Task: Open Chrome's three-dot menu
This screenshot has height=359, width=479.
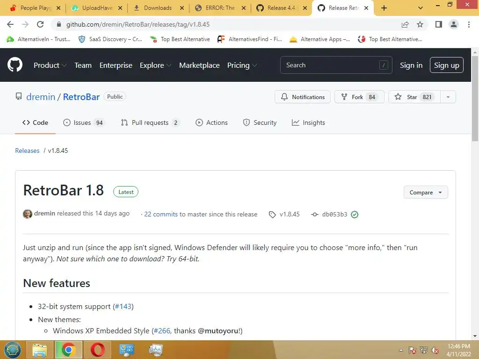Action: tap(469, 24)
